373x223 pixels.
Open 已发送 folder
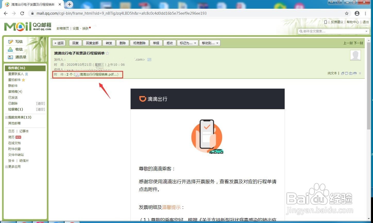click(13, 98)
